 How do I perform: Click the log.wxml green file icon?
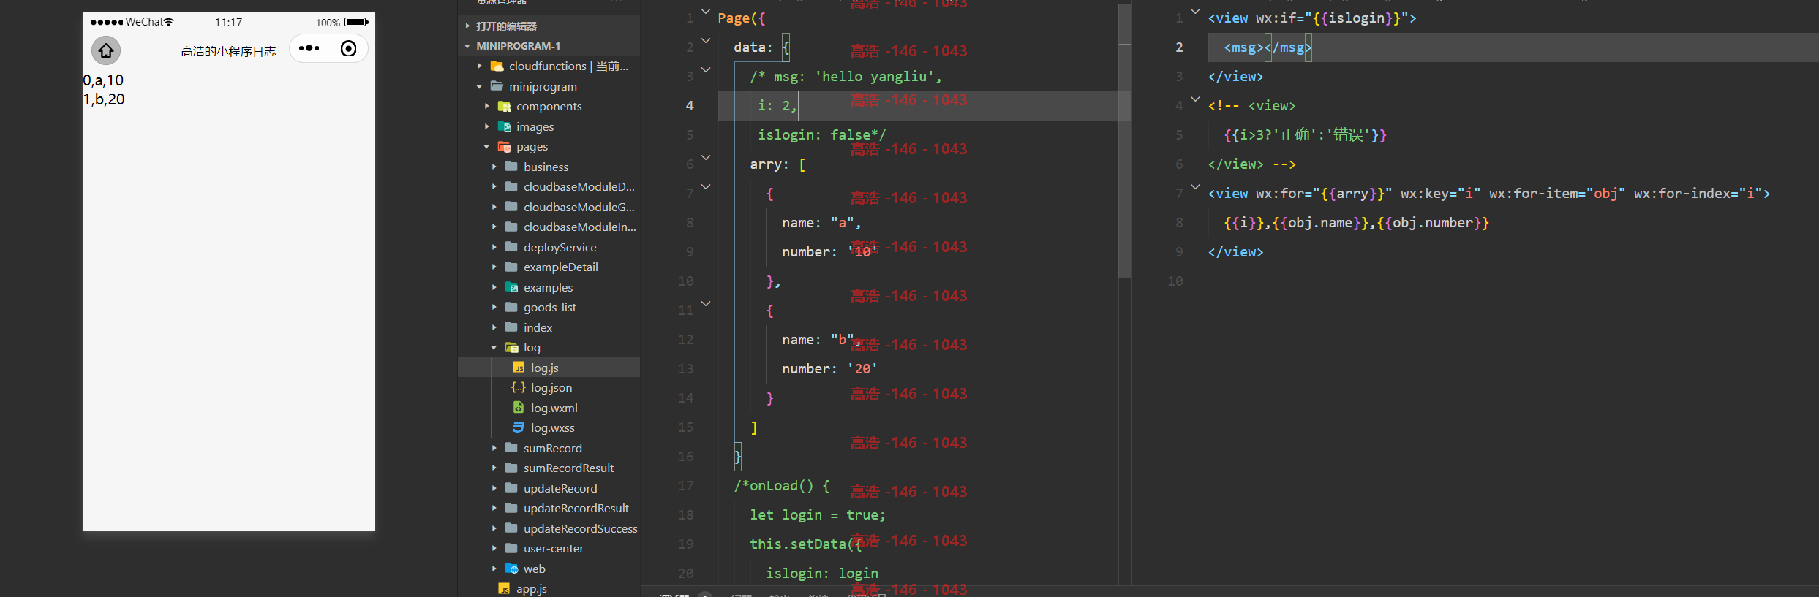pyautogui.click(x=519, y=408)
